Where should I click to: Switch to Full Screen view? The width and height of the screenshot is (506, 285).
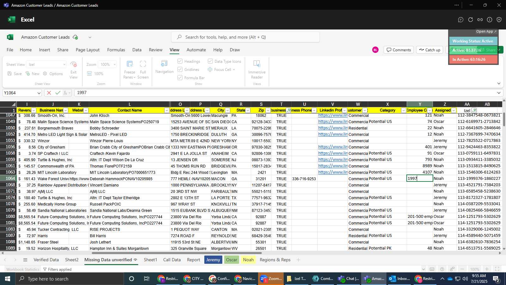coord(143,70)
